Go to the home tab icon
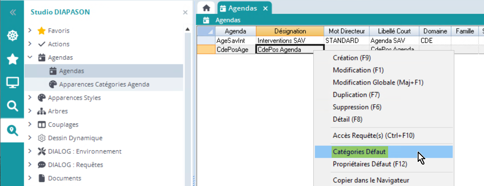The image size is (484, 186). [206, 8]
